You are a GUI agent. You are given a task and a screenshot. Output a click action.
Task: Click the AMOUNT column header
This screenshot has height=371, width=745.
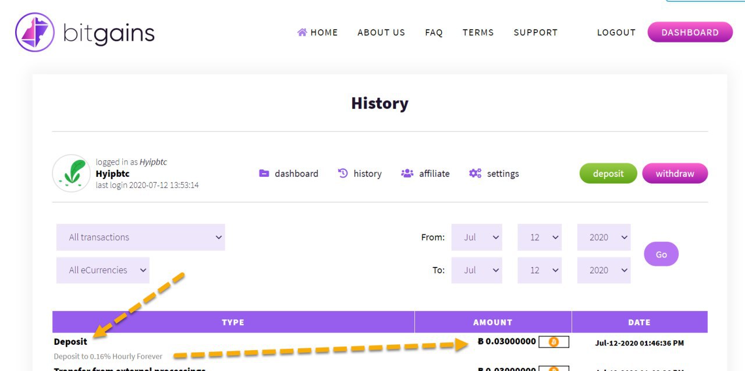[493, 322]
